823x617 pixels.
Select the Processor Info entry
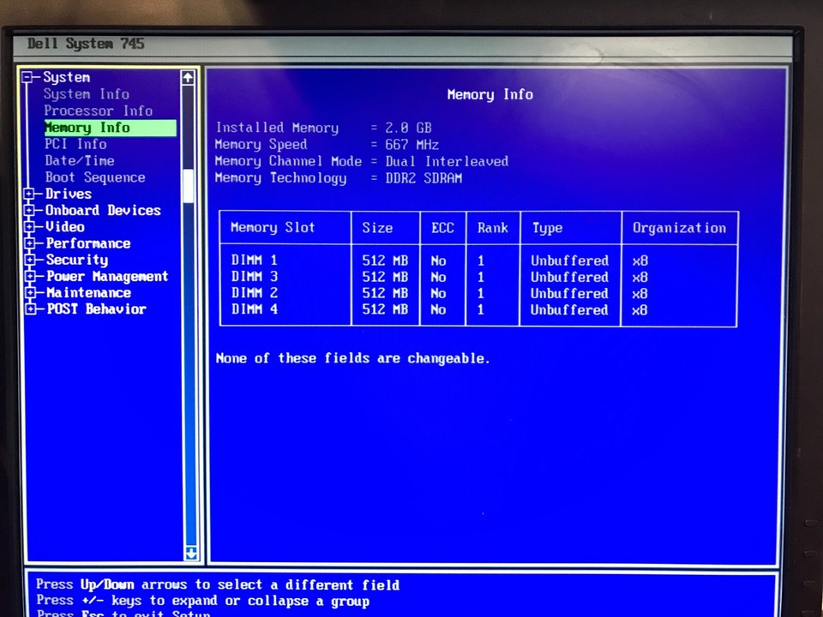click(98, 111)
